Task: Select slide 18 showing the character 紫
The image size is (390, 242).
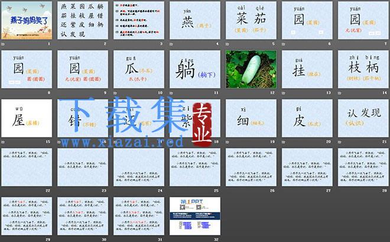Action: click(195, 118)
